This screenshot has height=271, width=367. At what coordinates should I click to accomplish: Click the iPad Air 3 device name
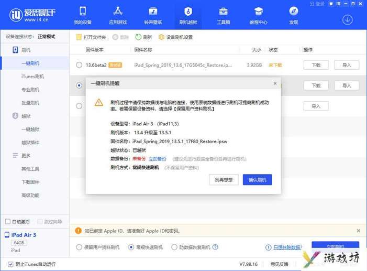pyautogui.click(x=24, y=235)
